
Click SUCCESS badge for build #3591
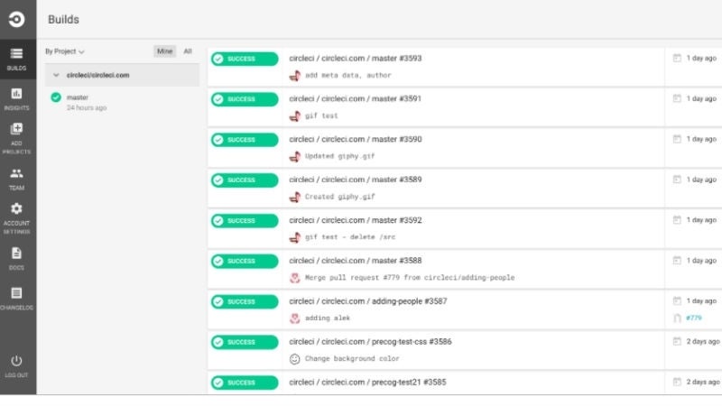(245, 99)
